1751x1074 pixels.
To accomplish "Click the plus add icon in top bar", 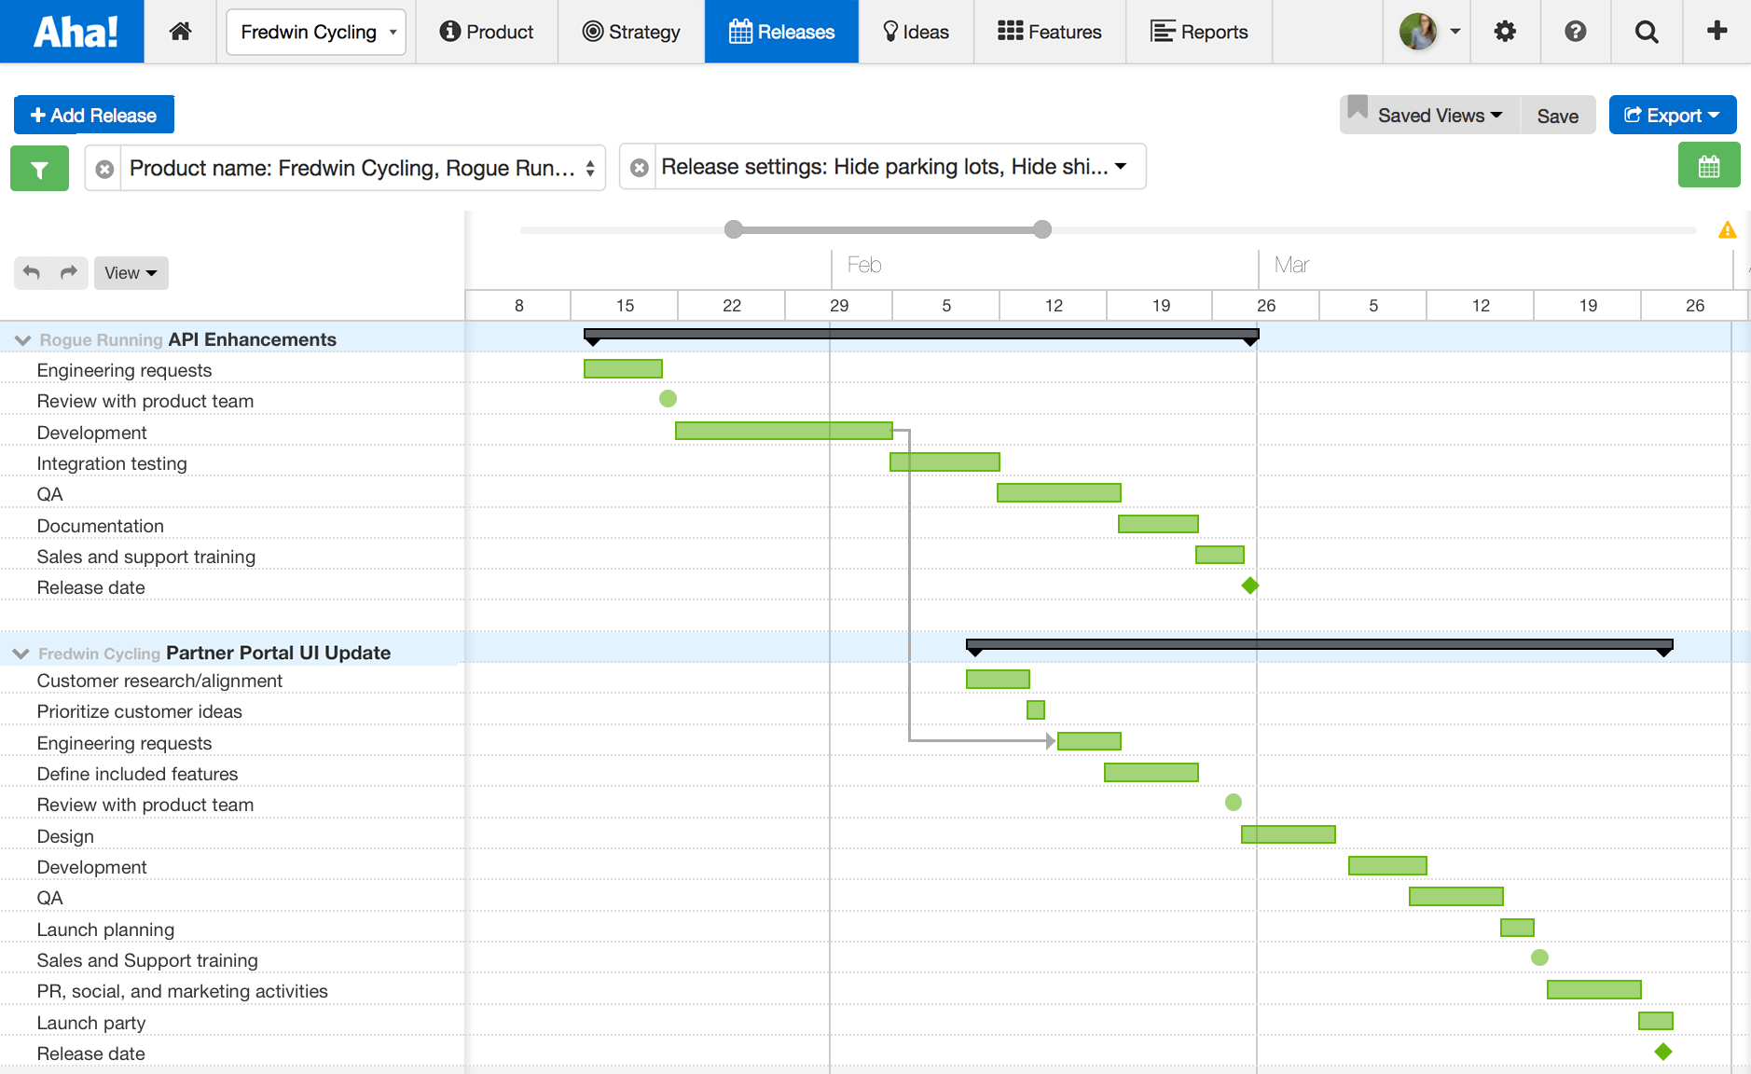I will point(1717,31).
